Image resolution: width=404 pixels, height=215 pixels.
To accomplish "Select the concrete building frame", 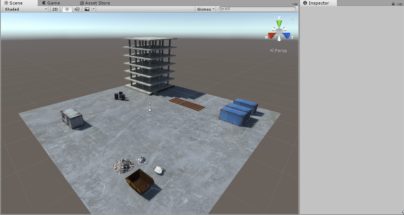I will click(x=150, y=66).
